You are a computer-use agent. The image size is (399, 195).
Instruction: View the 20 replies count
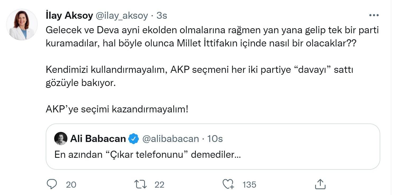click(71, 184)
